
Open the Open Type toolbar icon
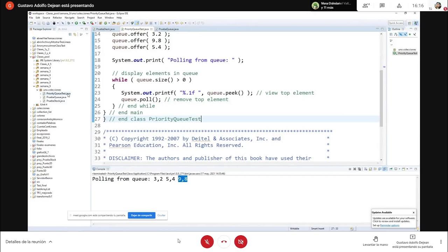click(x=114, y=23)
